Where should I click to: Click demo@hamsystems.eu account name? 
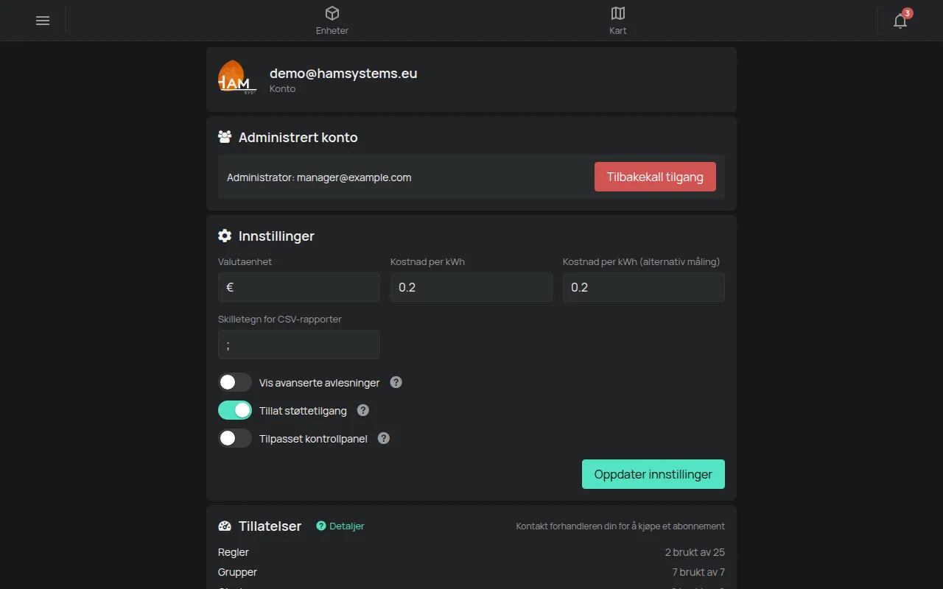click(343, 73)
